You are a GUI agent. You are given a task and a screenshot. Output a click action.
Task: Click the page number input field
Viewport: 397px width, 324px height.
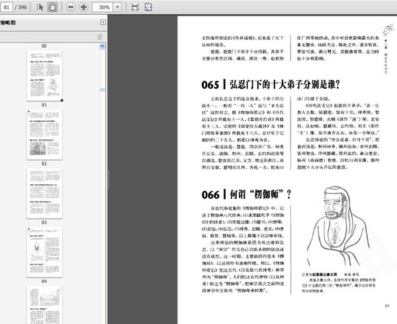7,7
